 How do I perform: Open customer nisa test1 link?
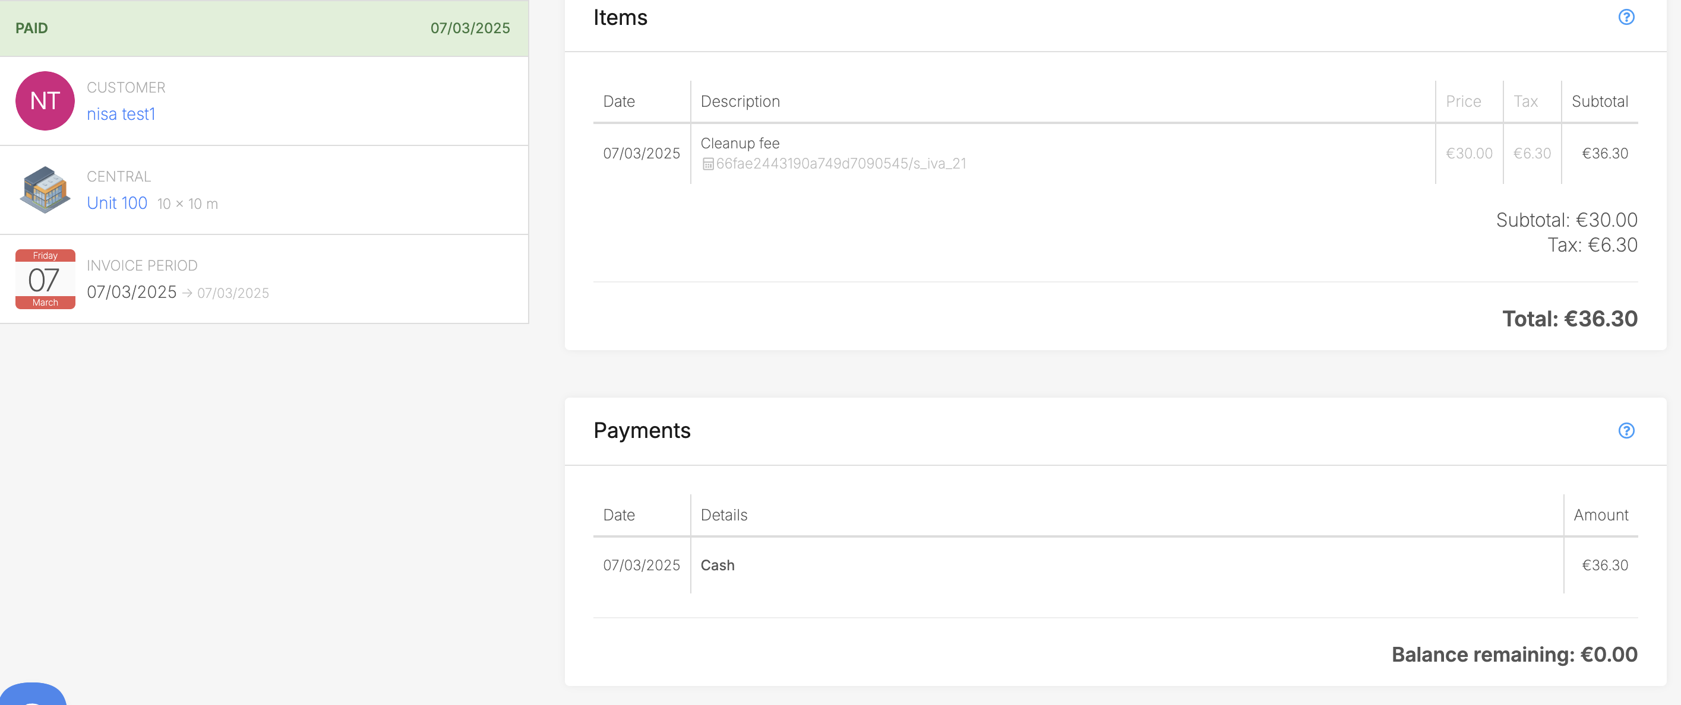(121, 114)
